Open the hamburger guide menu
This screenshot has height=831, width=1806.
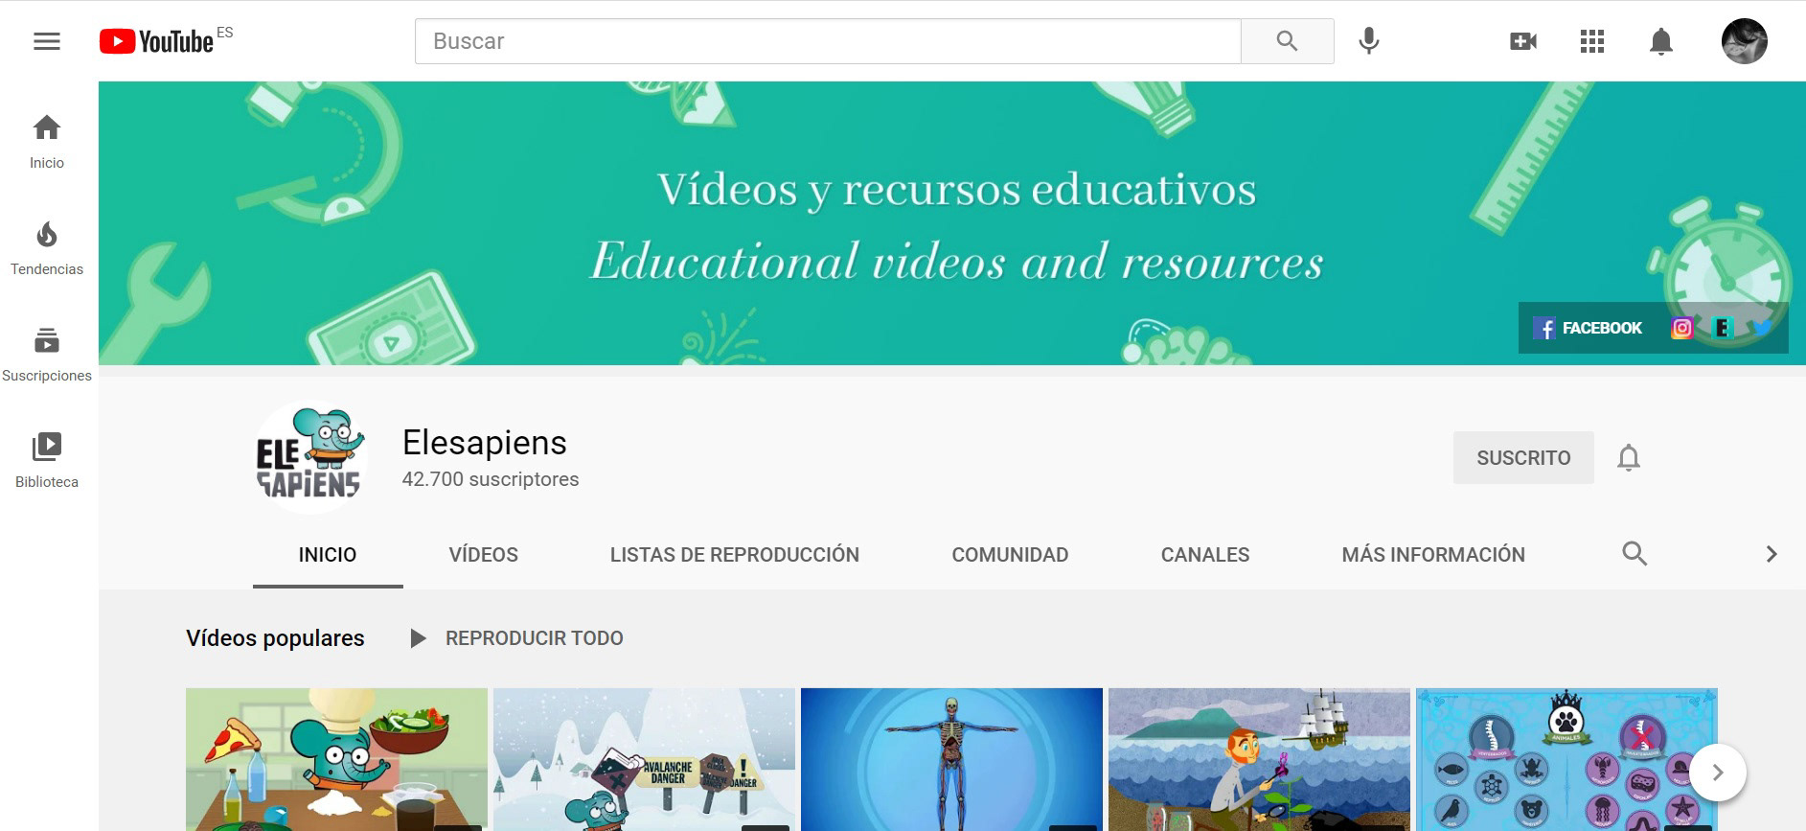point(47,41)
